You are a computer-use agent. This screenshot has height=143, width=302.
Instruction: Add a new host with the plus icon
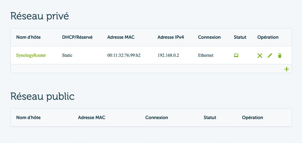tap(287, 69)
